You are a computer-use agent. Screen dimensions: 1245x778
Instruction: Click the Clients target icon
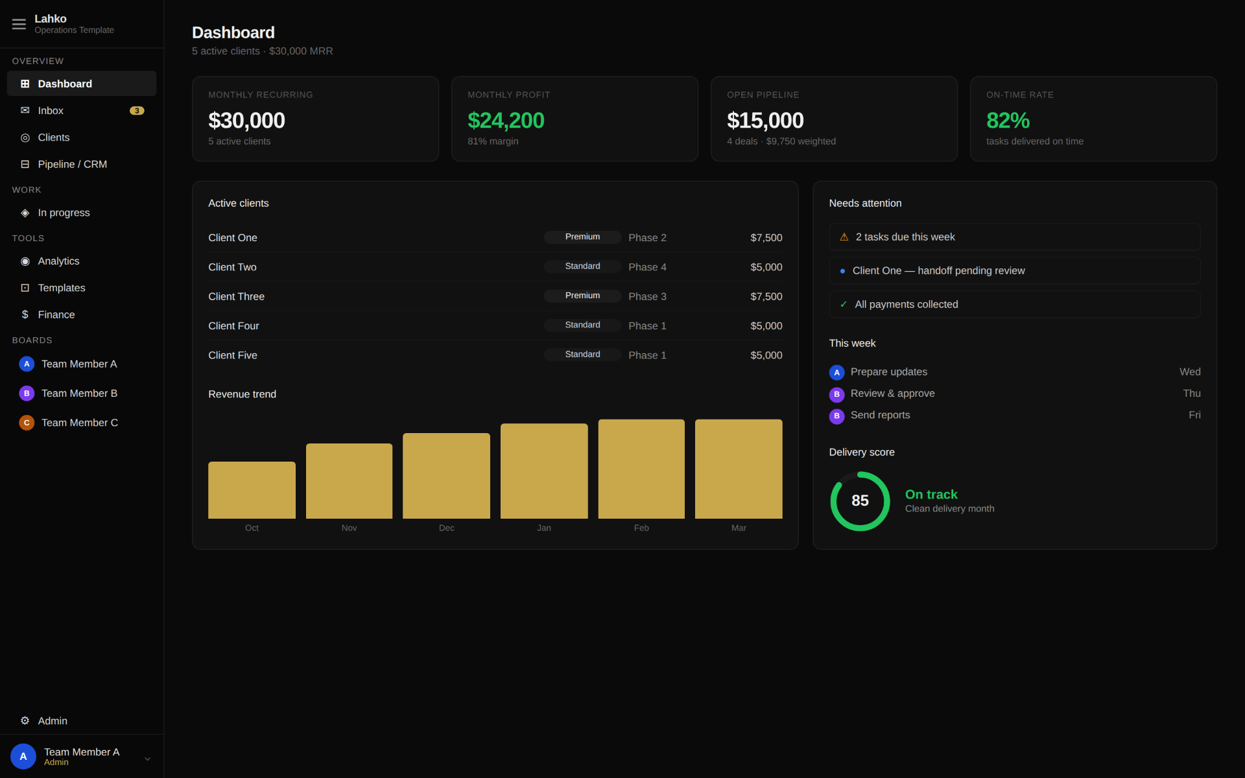[25, 137]
